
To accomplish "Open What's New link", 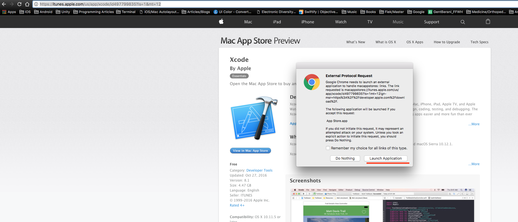I will pos(356,42).
